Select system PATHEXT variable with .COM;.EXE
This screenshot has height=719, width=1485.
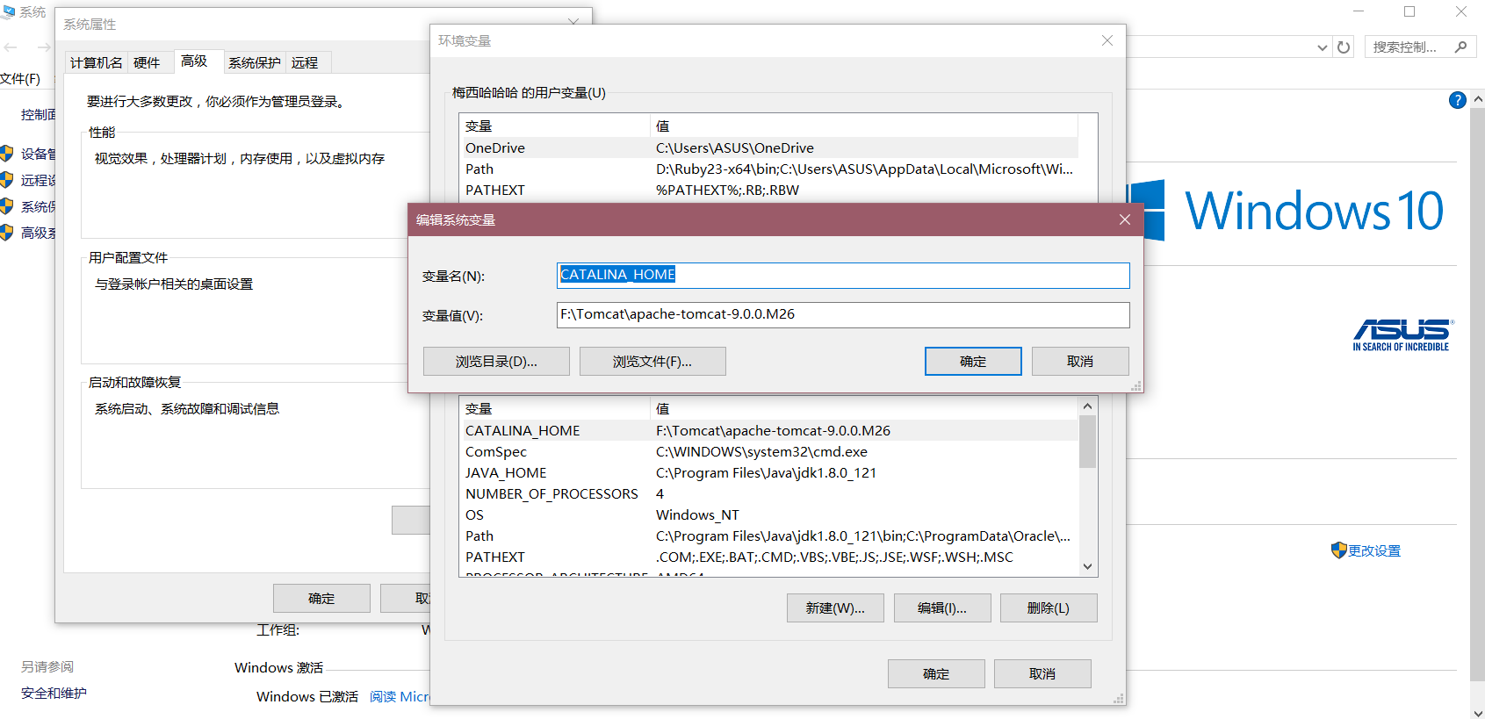click(x=769, y=557)
